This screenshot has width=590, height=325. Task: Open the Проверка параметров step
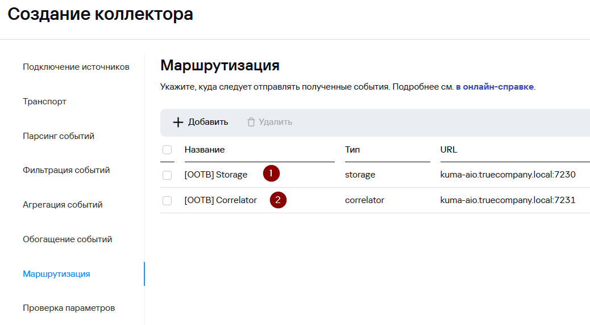coord(69,308)
